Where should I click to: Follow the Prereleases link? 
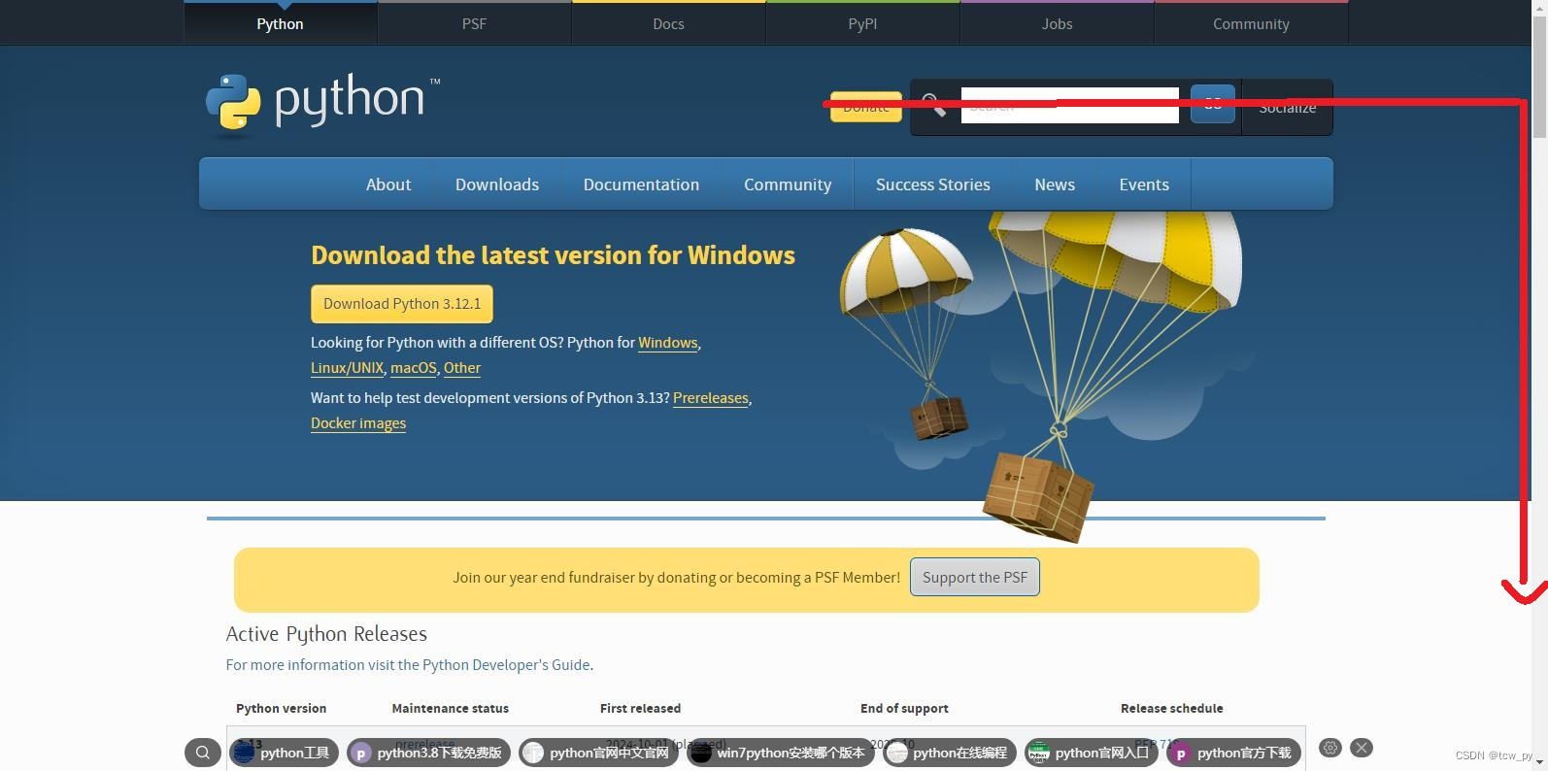point(711,398)
